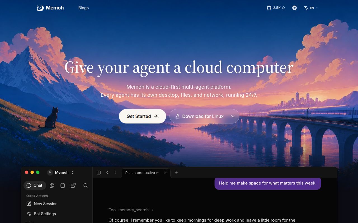Click the translate language icon
358x223 pixels.
click(x=306, y=8)
